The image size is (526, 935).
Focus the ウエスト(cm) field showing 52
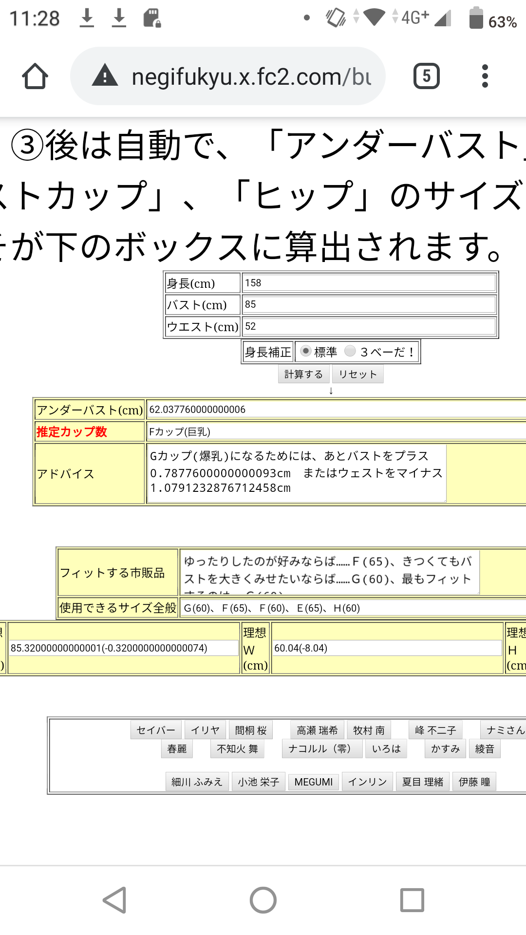(369, 326)
